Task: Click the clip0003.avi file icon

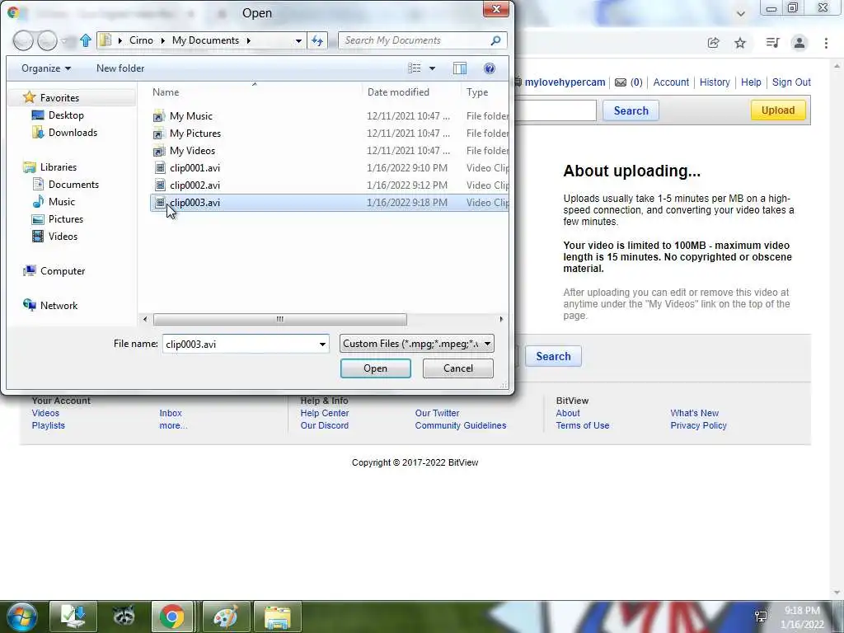Action: (160, 203)
